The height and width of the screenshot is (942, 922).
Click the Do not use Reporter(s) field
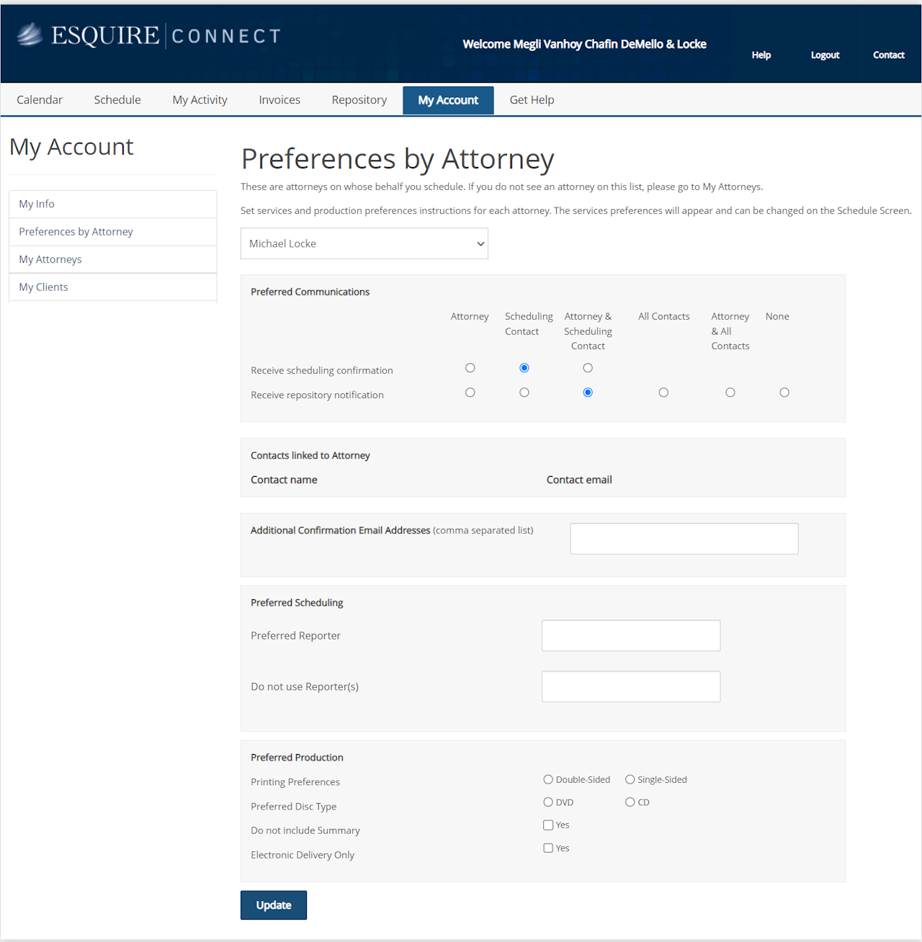pos(630,686)
